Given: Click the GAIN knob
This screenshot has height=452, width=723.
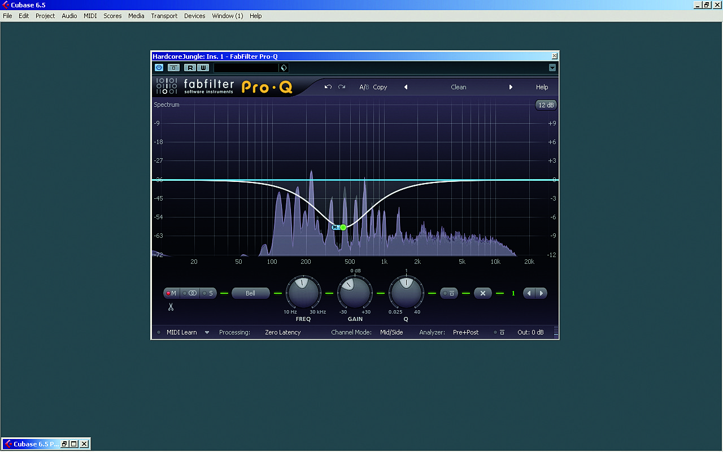Looking at the screenshot, I should click(355, 293).
